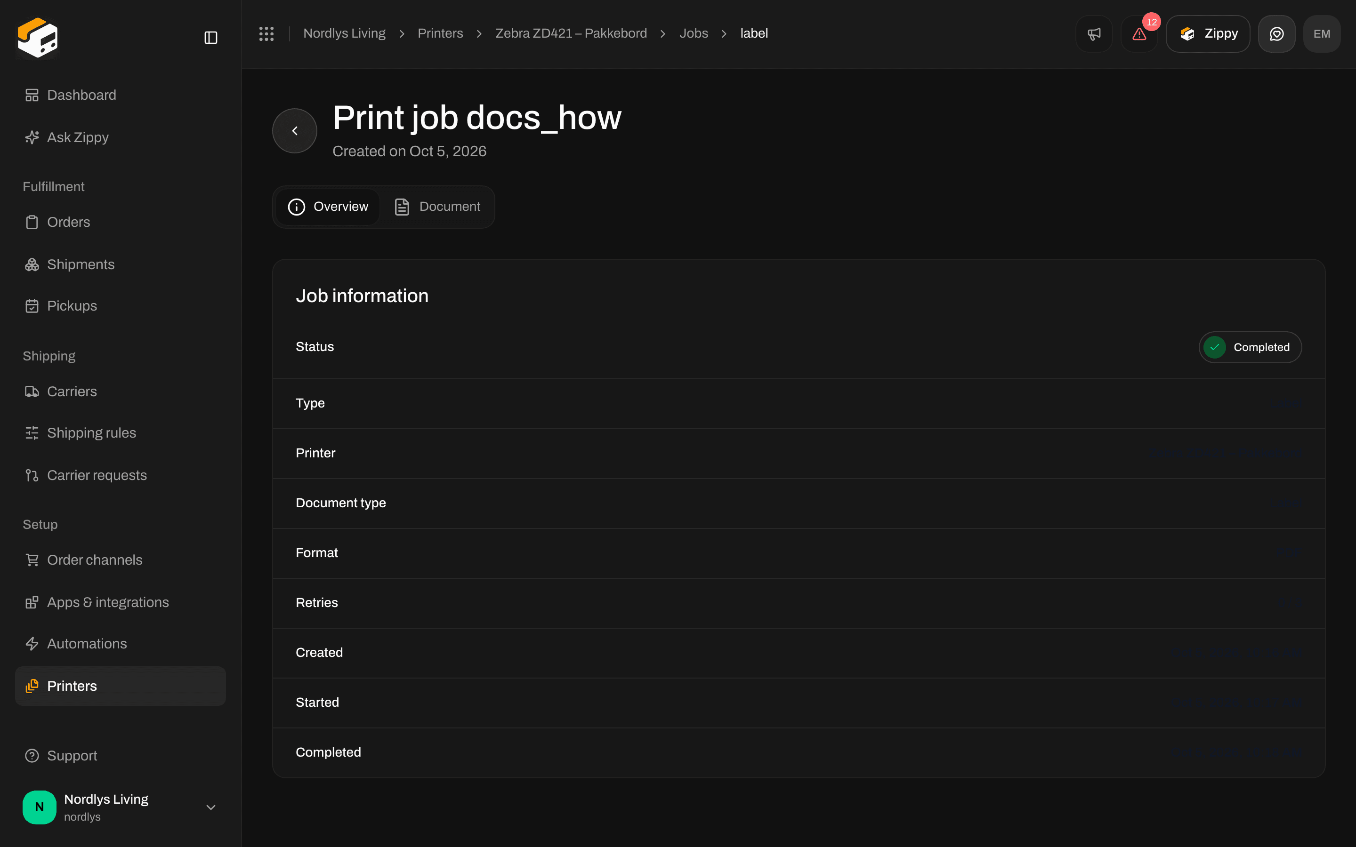Go to Orders page
This screenshot has height=847, width=1356.
[x=121, y=222]
